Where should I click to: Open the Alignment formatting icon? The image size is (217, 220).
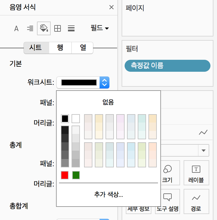(30, 28)
